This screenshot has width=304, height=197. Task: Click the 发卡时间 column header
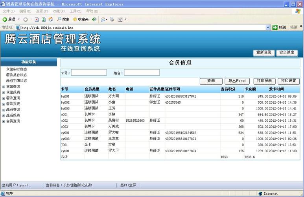pos(276,89)
